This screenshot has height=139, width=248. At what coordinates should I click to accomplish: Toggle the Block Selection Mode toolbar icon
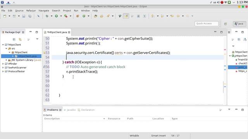click(x=138, y=16)
